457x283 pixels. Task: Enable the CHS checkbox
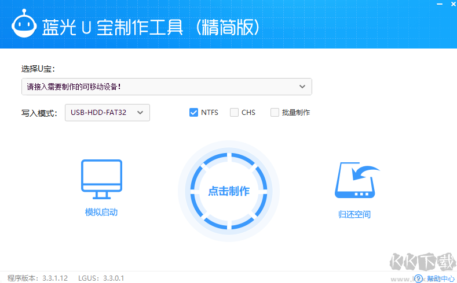pos(234,113)
